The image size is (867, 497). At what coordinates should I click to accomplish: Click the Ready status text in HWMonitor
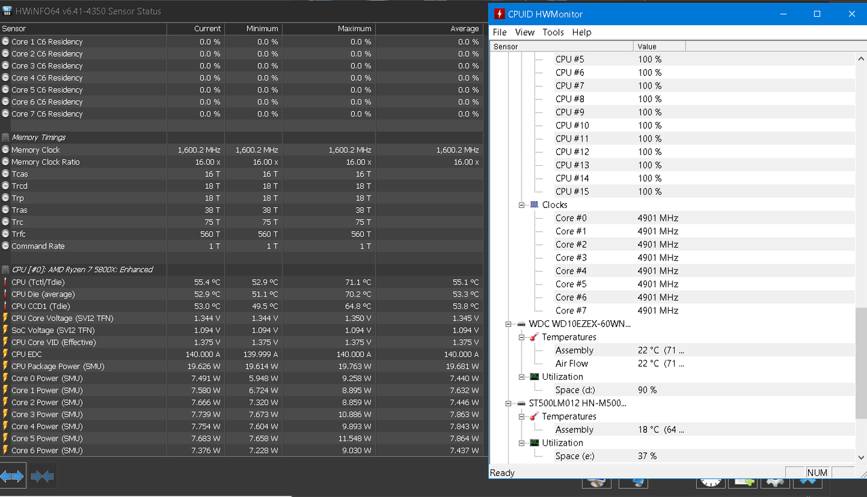click(502, 473)
